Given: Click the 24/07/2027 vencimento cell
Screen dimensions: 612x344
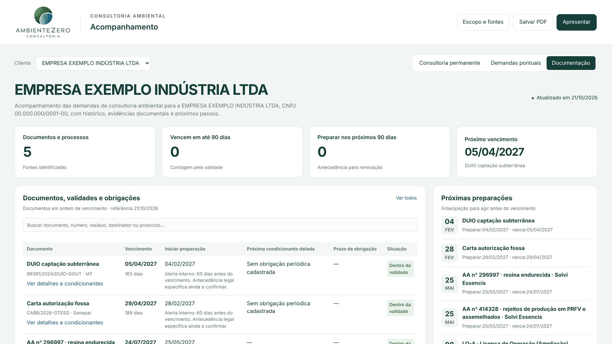Looking at the screenshot, I should [x=140, y=342].
